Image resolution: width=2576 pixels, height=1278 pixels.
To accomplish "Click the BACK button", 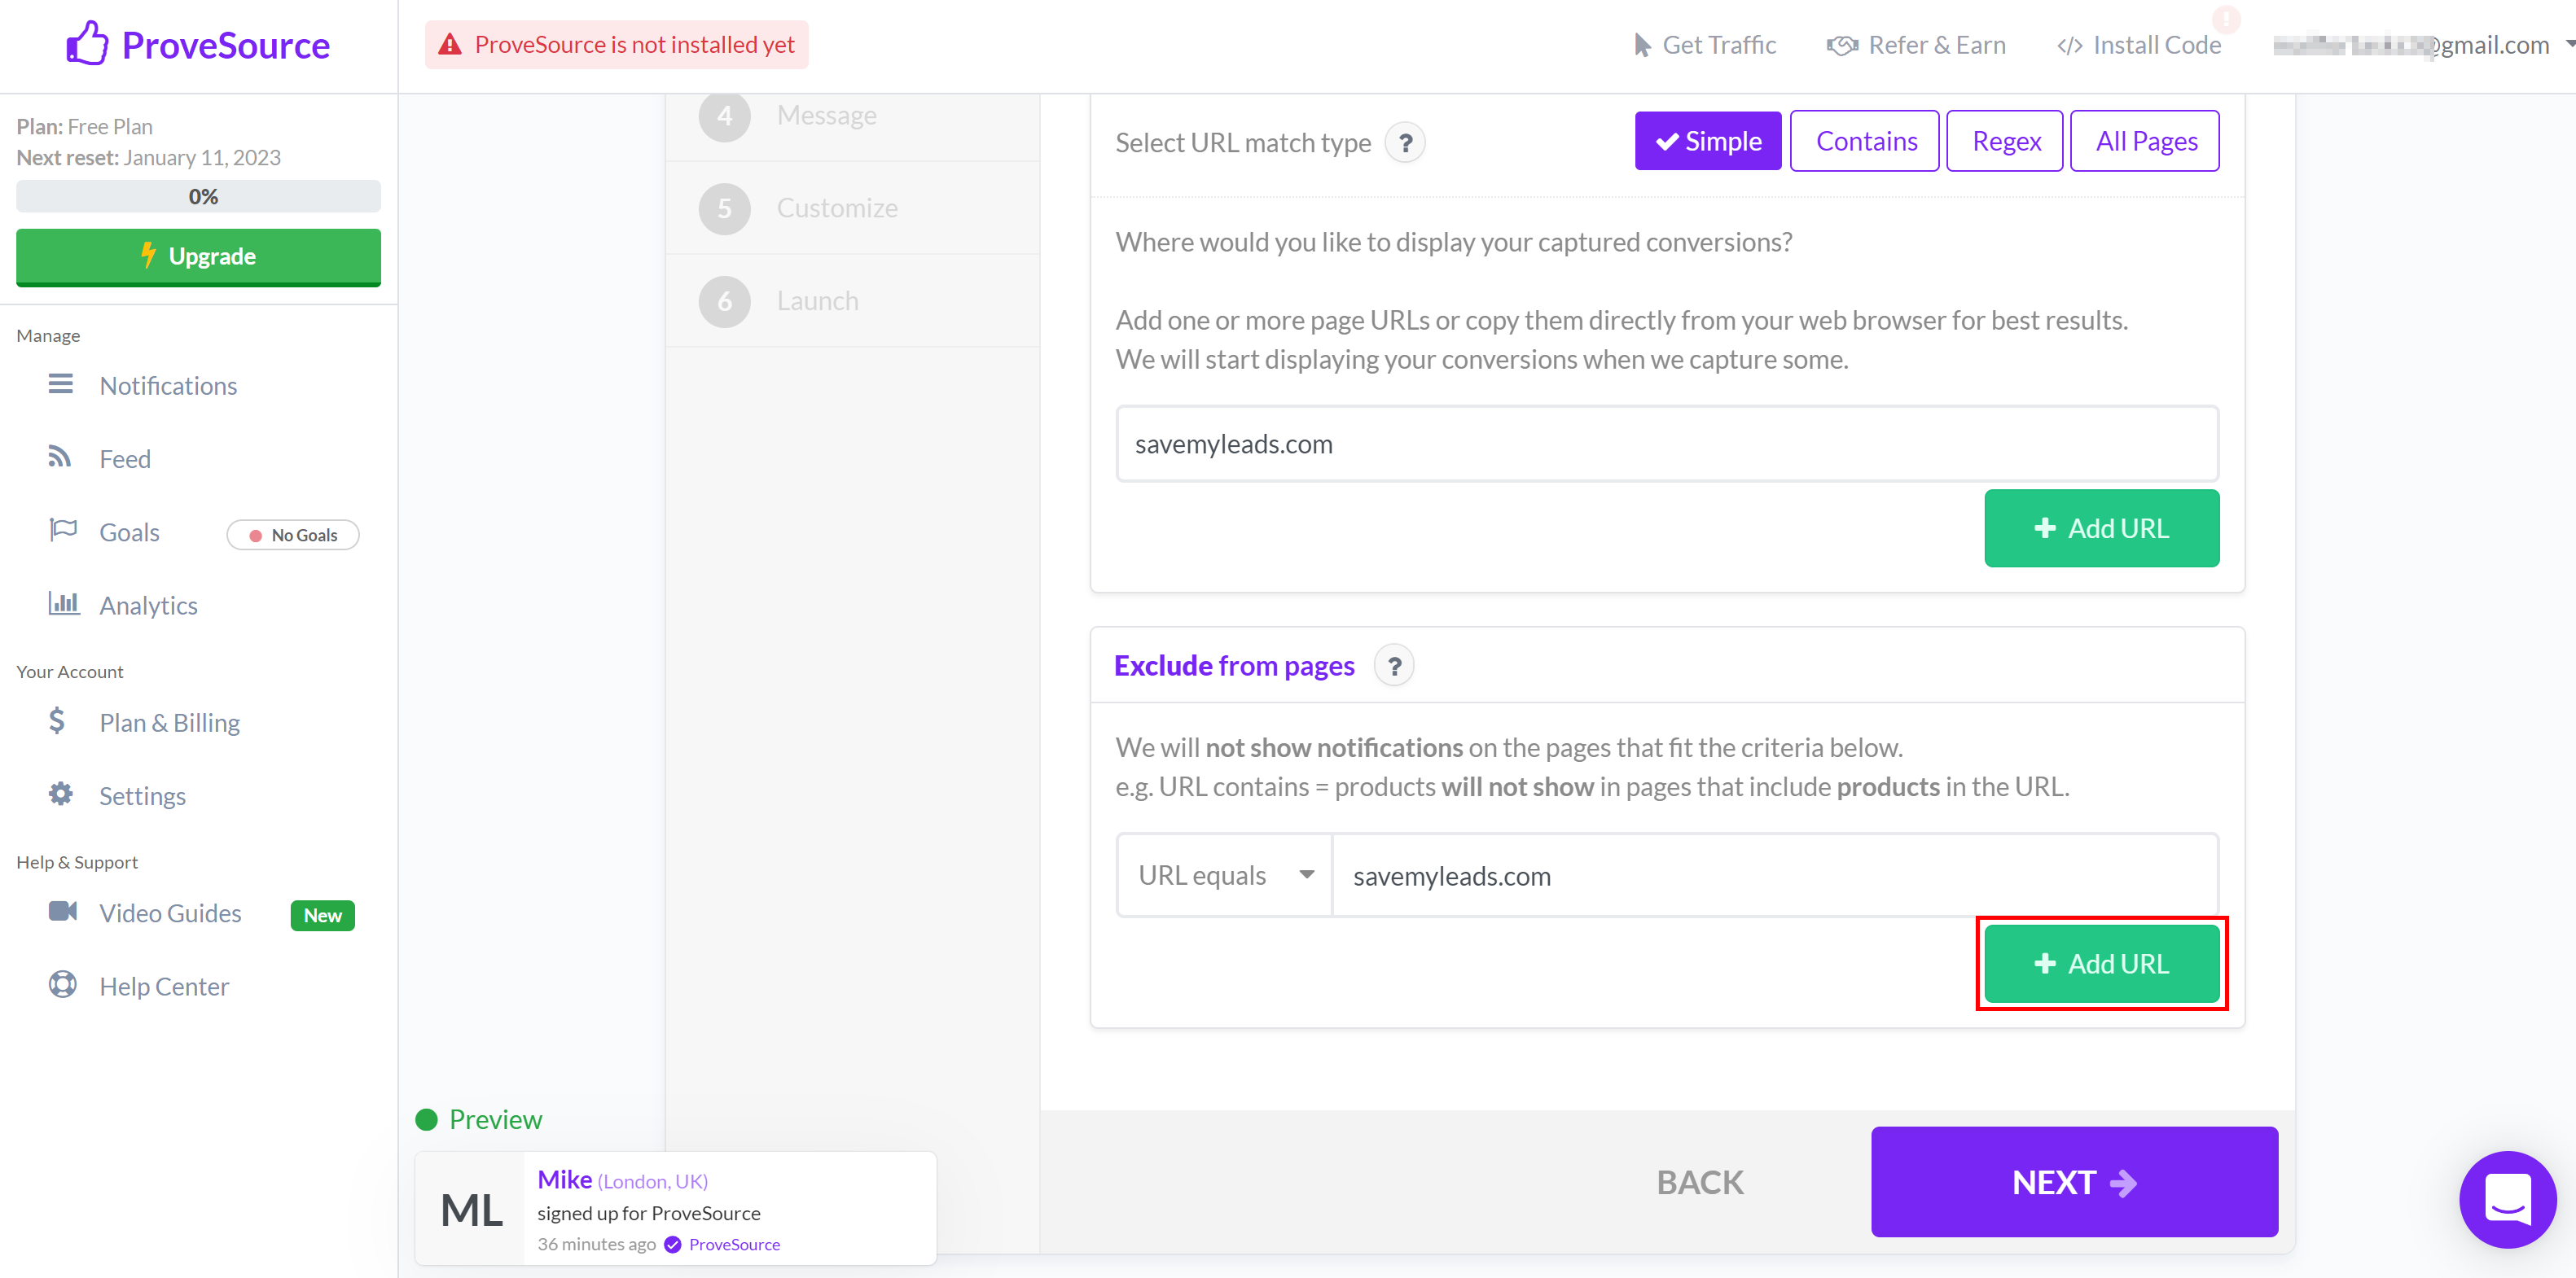I will pos(1699,1181).
